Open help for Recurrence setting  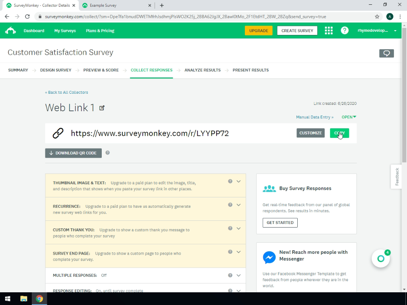click(230, 205)
